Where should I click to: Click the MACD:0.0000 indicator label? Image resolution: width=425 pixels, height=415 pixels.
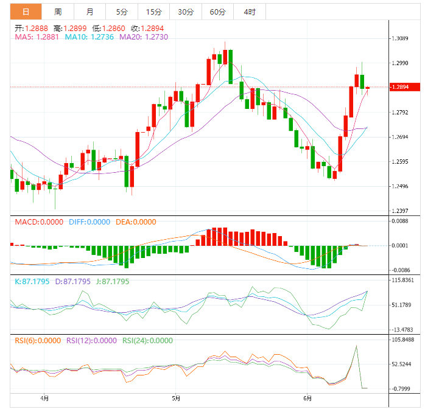(x=39, y=222)
